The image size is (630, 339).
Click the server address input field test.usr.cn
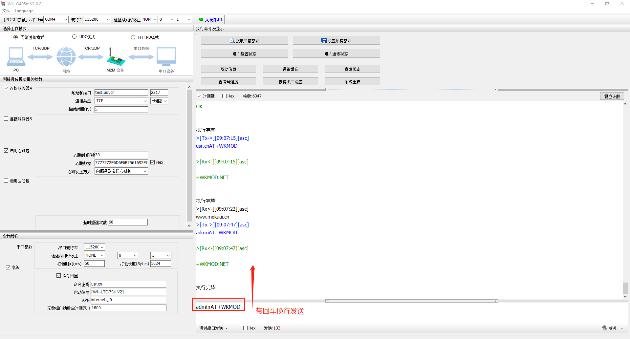[x=121, y=93]
